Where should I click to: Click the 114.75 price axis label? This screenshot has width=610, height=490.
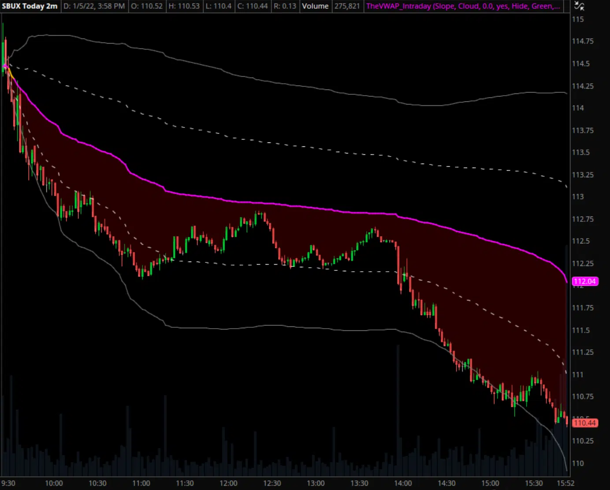[583, 41]
